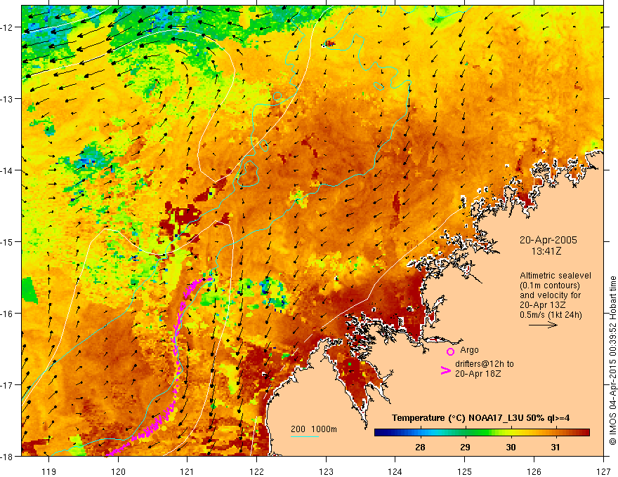Click longitude axis label 120
618x477 pixels.
click(118, 471)
